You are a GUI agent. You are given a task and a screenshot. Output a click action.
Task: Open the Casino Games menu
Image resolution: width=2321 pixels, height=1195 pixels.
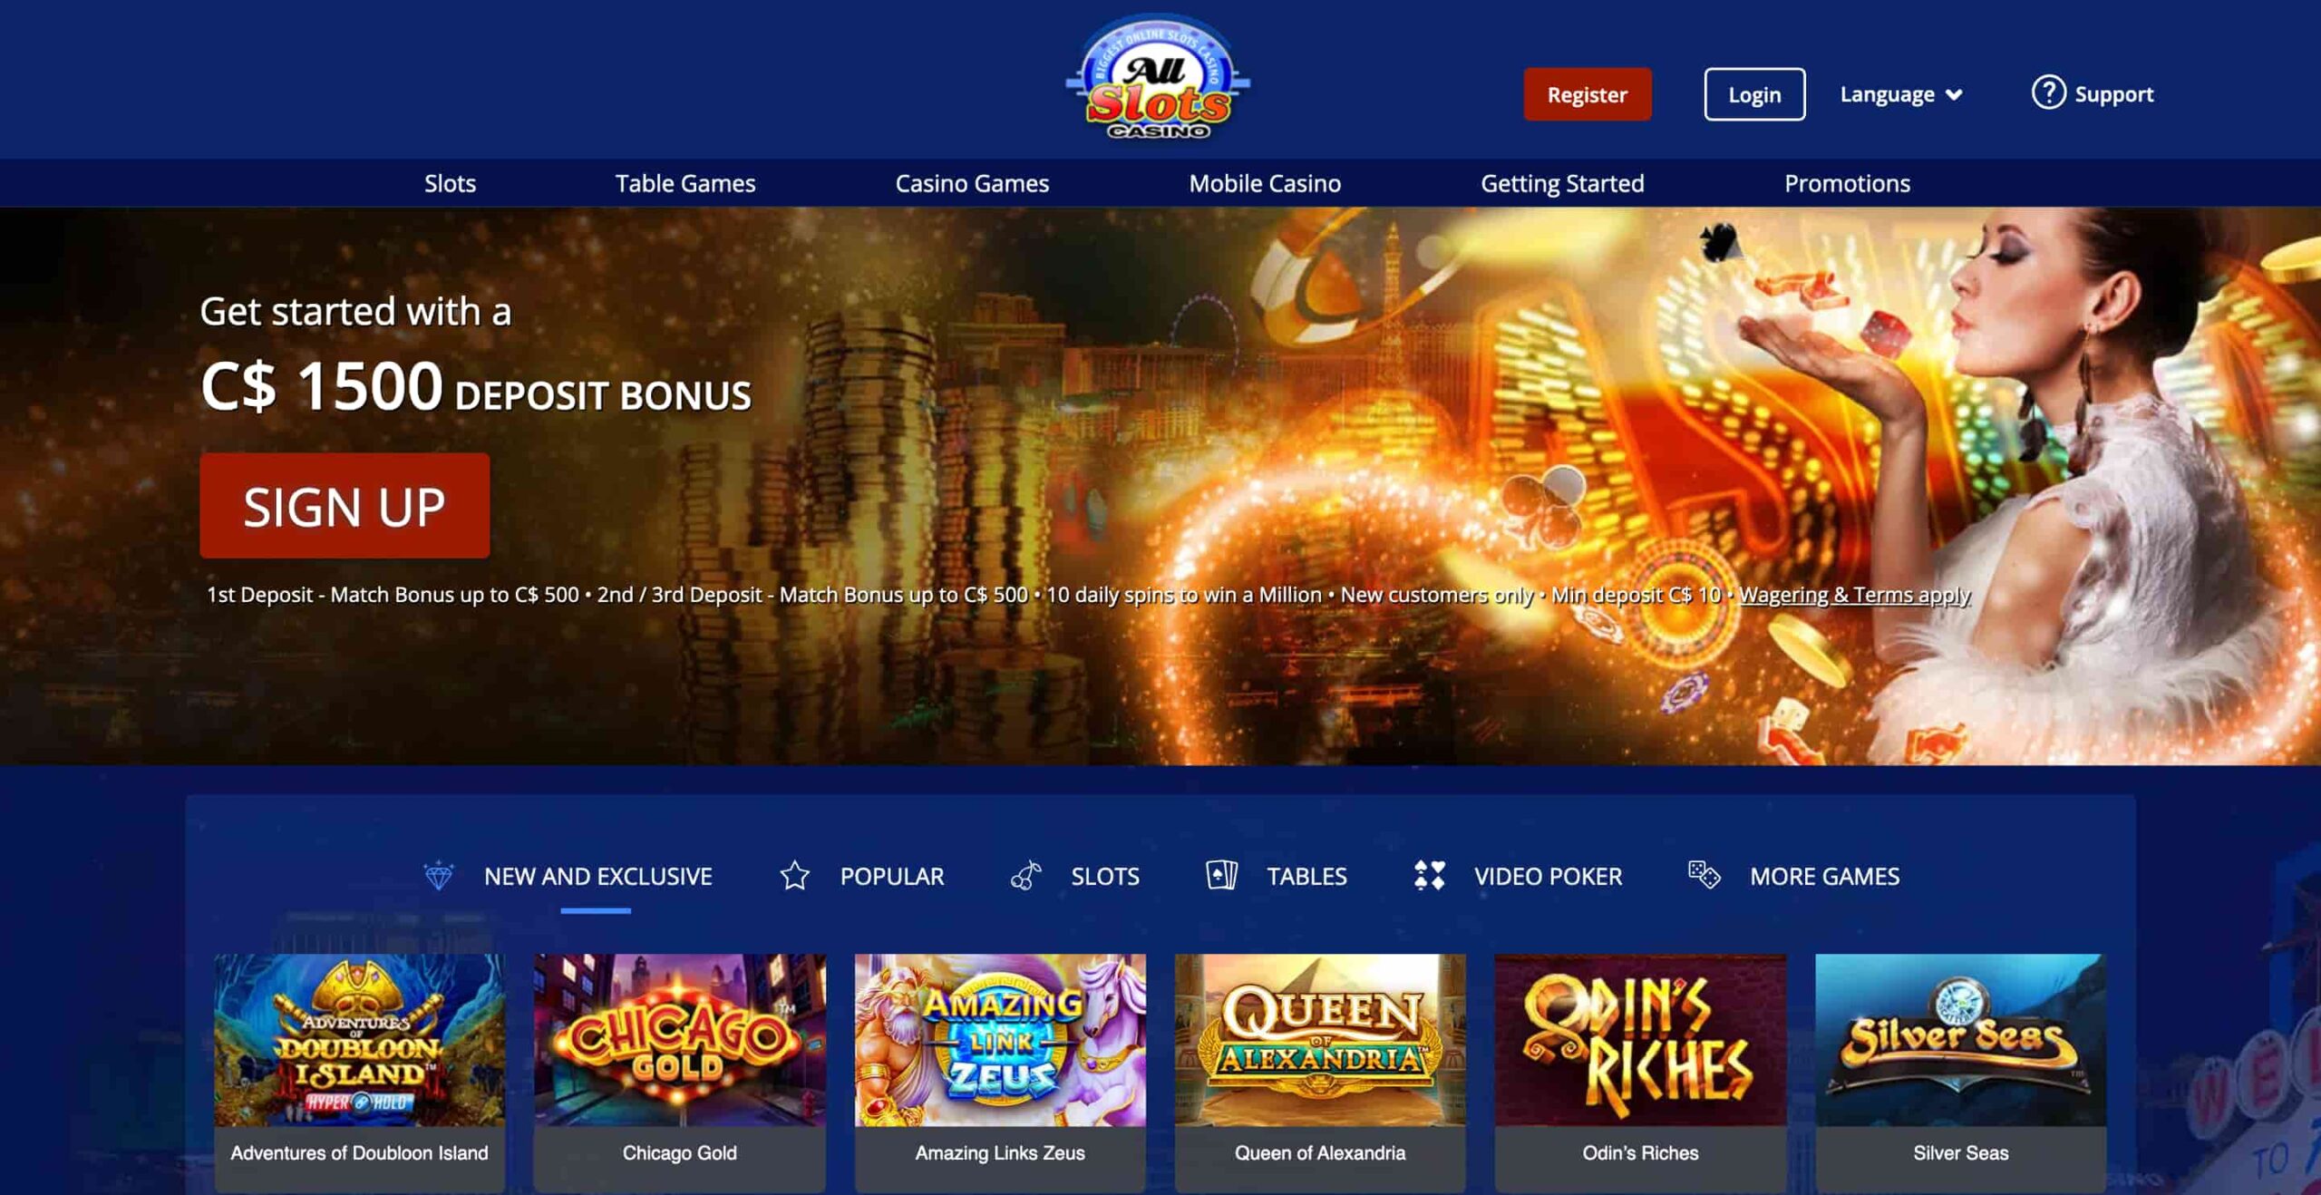(972, 183)
